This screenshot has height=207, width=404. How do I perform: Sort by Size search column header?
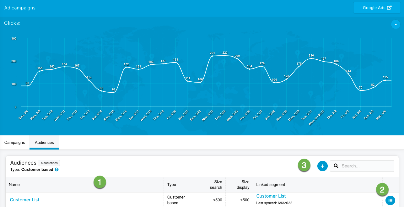(x=216, y=185)
